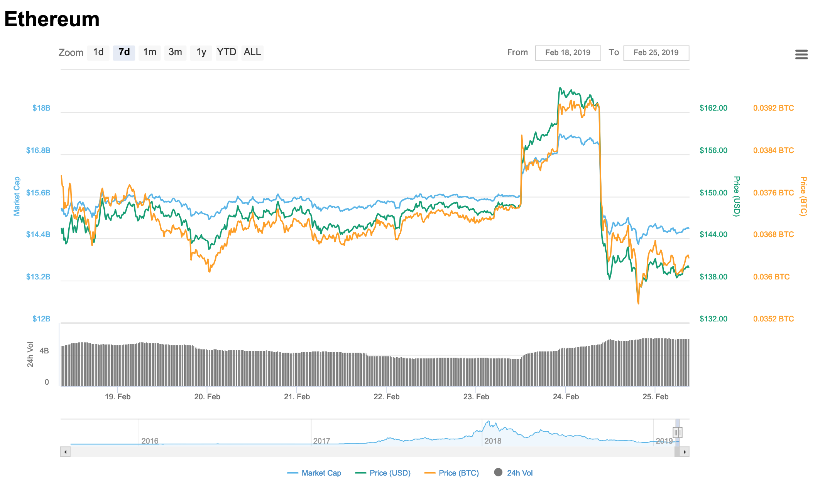Screen dimensions: 825x481
Task: Click the Zoom label
Action: (x=71, y=53)
